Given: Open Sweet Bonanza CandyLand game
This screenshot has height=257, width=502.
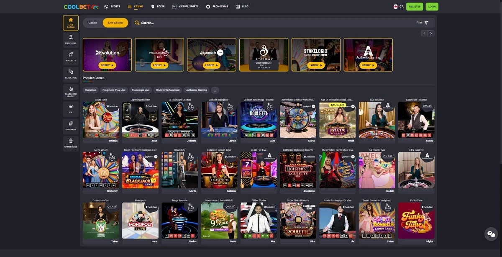Looking at the screenshot, I should pyautogui.click(x=377, y=221).
